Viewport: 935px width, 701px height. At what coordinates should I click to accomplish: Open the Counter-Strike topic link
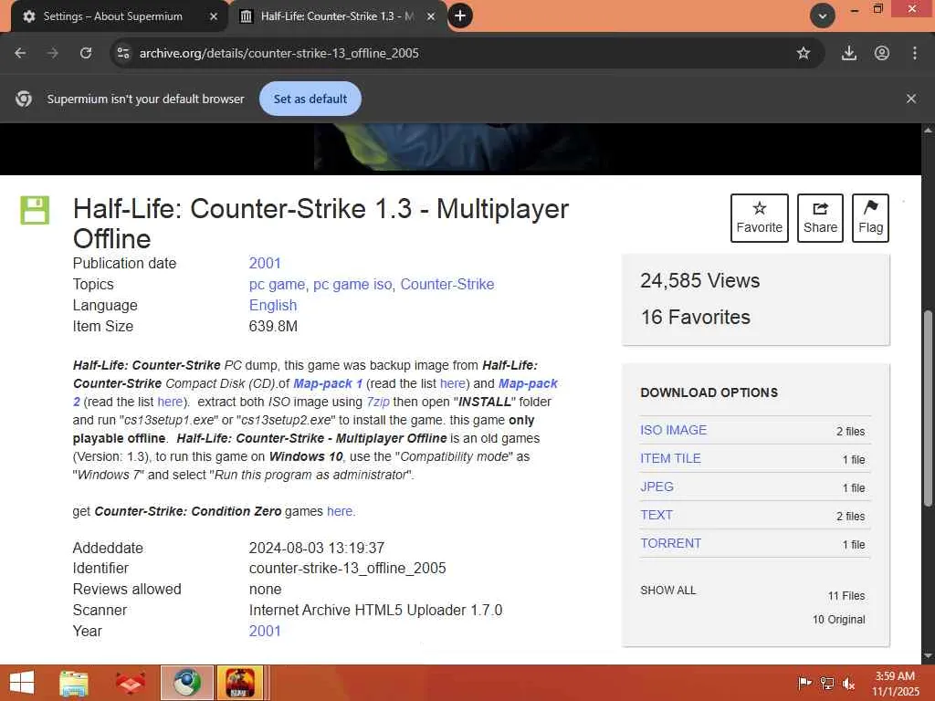[447, 285]
